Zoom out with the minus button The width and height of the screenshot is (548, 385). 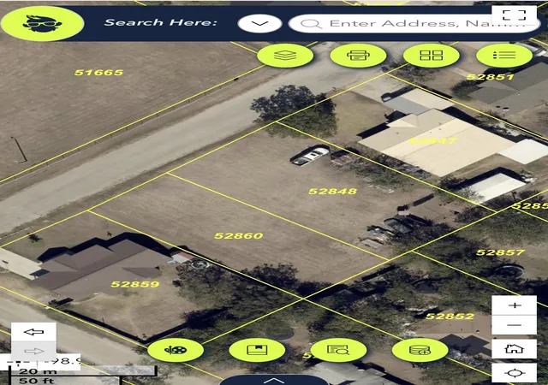514,325
